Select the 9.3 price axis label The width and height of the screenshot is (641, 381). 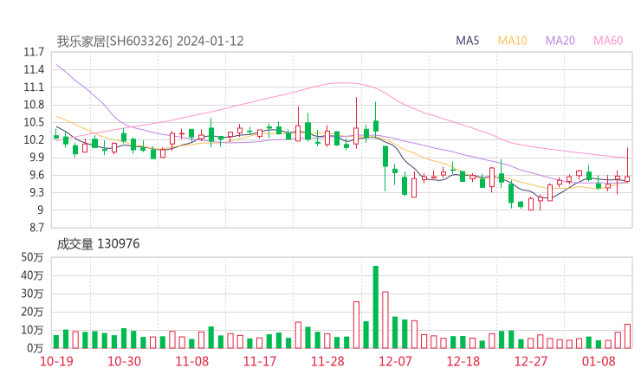click(36, 192)
